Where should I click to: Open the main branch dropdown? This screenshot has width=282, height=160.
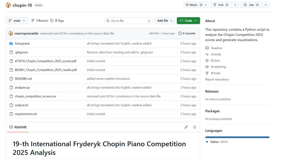pyautogui.click(x=17, y=21)
